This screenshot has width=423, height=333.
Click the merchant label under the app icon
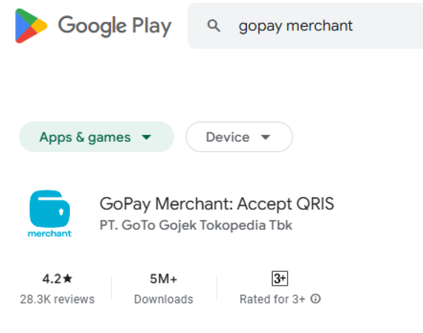coord(49,234)
